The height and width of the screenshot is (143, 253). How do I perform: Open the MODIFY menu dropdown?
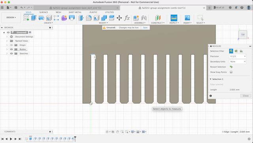[104, 23]
